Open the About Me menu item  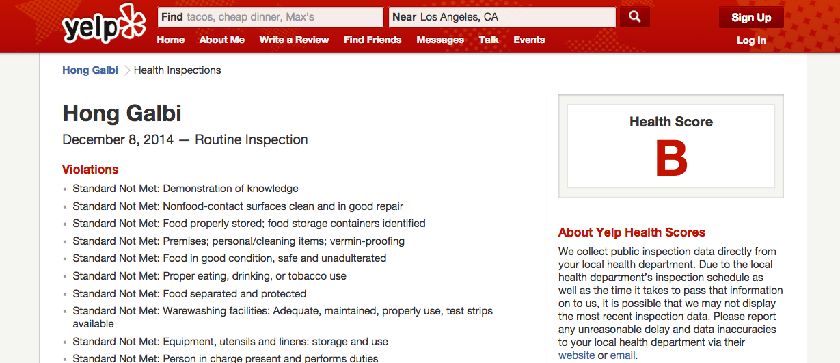pyautogui.click(x=222, y=40)
